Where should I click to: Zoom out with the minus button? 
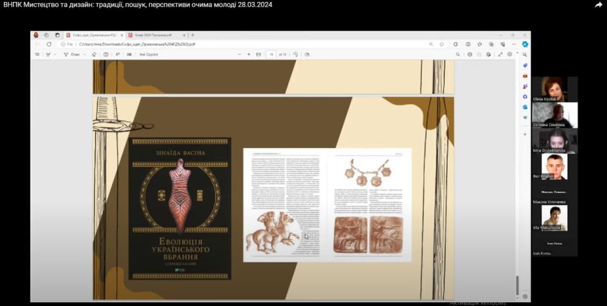tap(240, 54)
